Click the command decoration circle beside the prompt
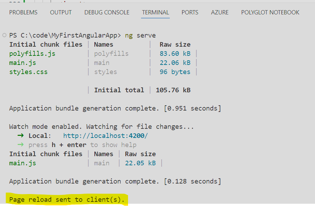 pyautogui.click(x=4, y=35)
